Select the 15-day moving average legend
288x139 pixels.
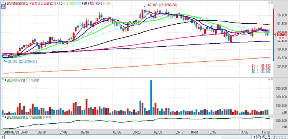[x=66, y=3]
